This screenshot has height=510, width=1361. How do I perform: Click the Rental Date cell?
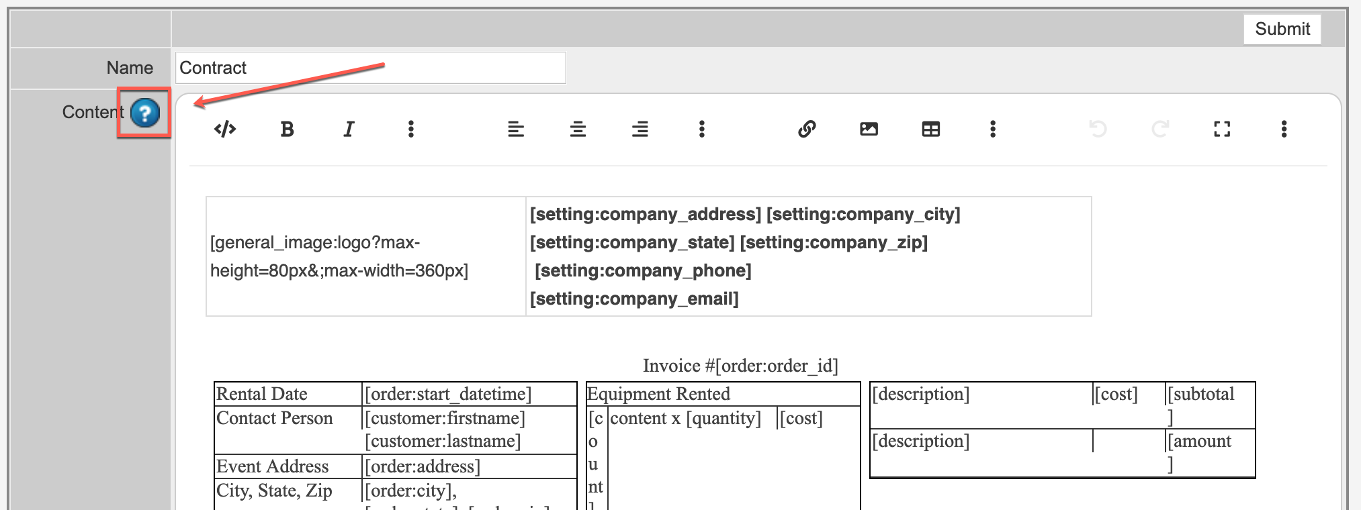click(288, 394)
